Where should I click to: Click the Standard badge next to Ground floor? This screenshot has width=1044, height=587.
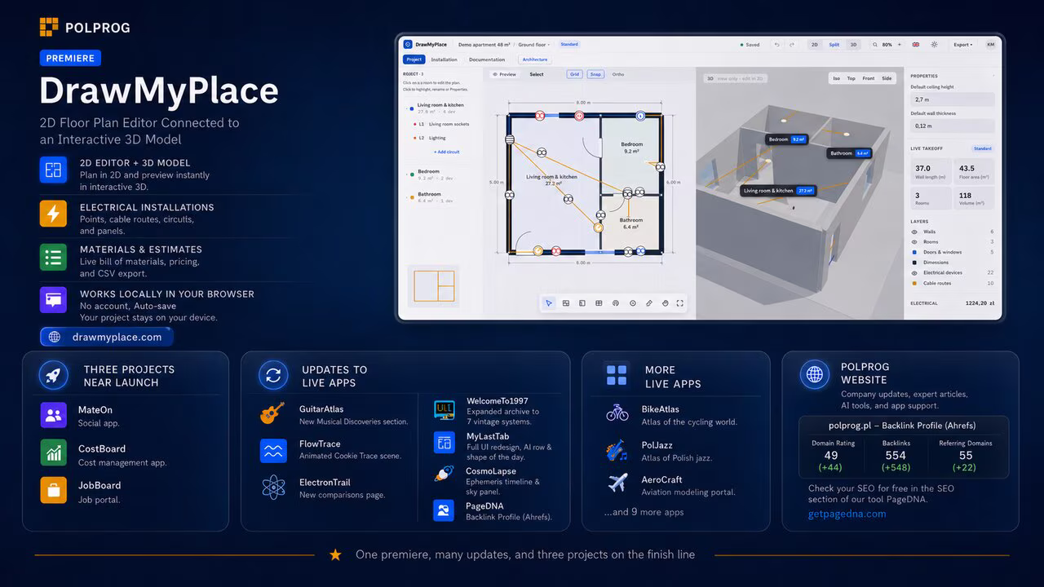click(x=569, y=45)
